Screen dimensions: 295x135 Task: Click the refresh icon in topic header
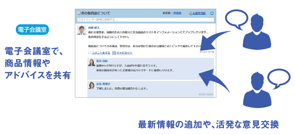click(212, 13)
